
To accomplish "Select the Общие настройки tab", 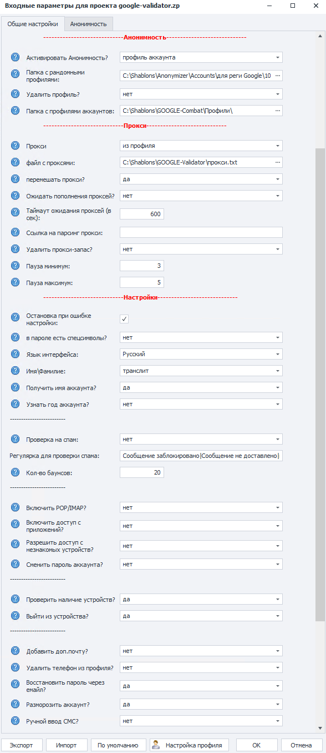I will (32, 24).
